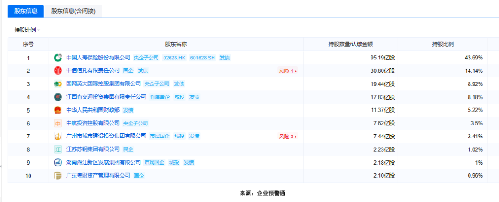
Task: Click the 股东名称 column header
Action: [176, 44]
